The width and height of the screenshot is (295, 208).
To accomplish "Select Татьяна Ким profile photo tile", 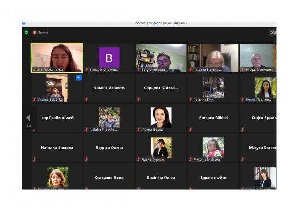I will (213, 88).
